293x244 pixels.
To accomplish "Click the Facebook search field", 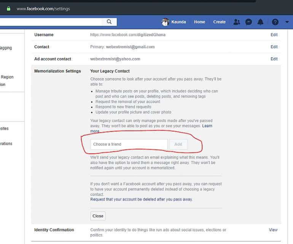I will click(51, 22).
